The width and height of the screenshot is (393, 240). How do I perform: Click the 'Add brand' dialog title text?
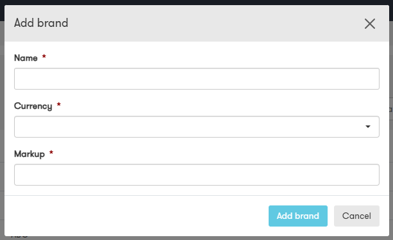click(x=41, y=23)
